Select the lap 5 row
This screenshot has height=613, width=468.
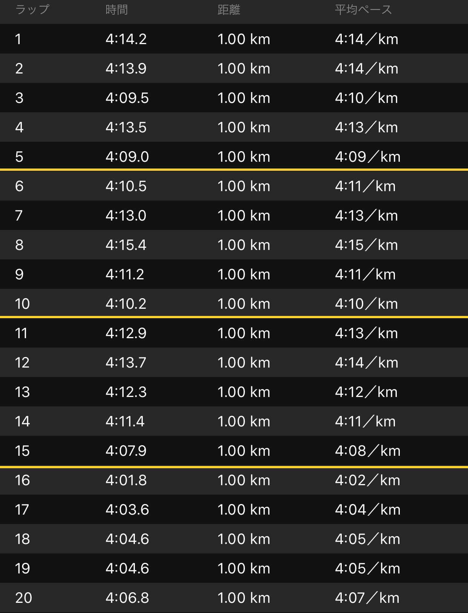point(234,156)
